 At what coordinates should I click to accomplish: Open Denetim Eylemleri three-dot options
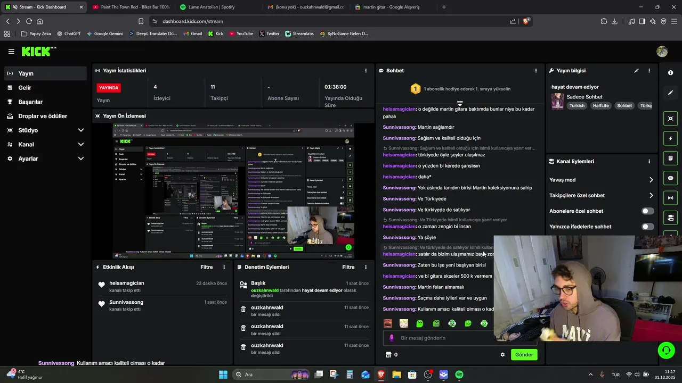366,267
